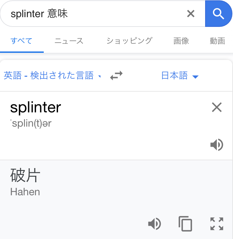This screenshot has height=239, width=233.
Task: Clear the source word splinter
Action: point(216,107)
